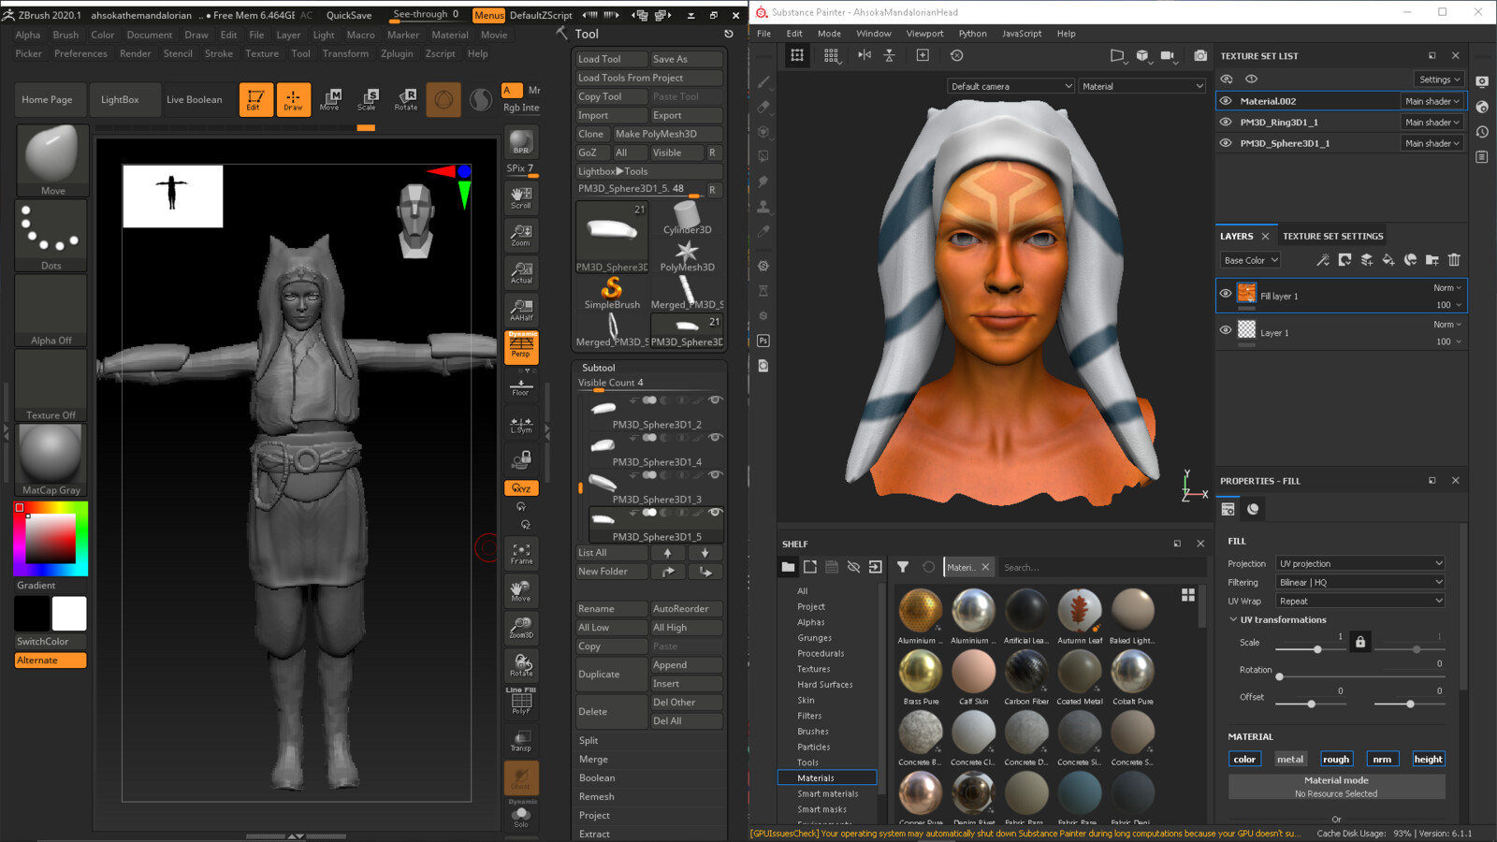Click delete layer trash icon in Layers panel
Screen dimensions: 1497x842
pyautogui.click(x=1454, y=260)
